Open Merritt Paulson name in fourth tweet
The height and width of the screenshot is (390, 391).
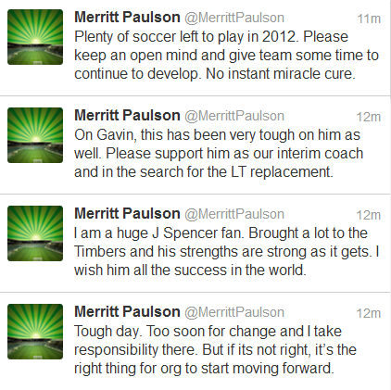[127, 312]
